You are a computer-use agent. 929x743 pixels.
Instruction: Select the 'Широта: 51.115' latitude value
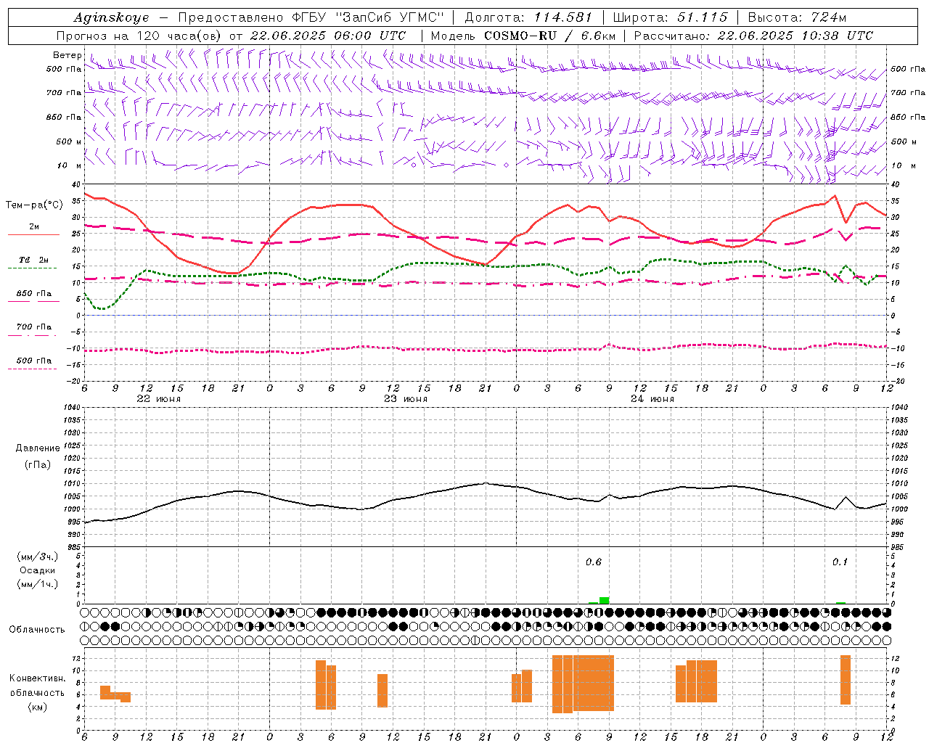tap(670, 17)
